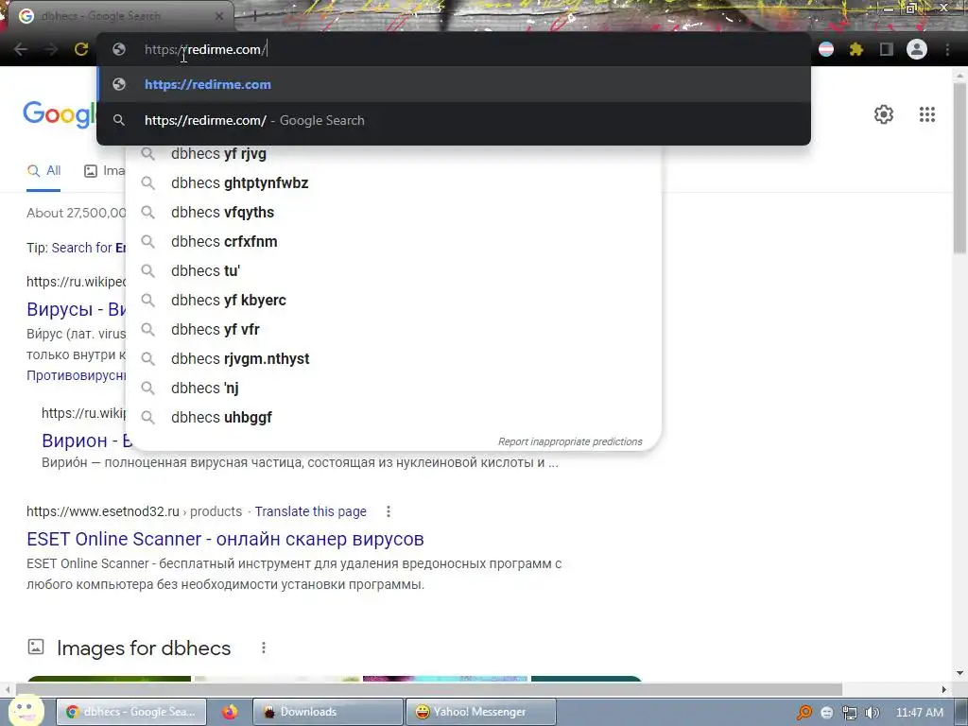Click the network tray icon
Image resolution: width=968 pixels, height=726 pixels.
pos(850,713)
